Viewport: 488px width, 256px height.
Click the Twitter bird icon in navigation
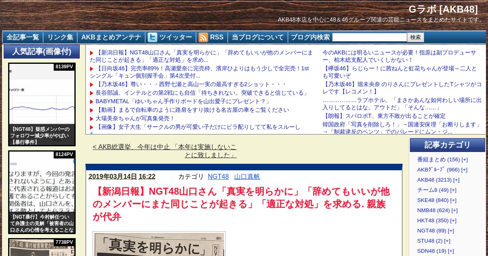(x=152, y=37)
